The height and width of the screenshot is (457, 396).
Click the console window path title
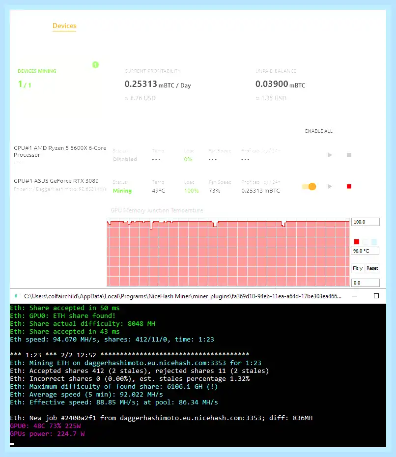pos(183,296)
